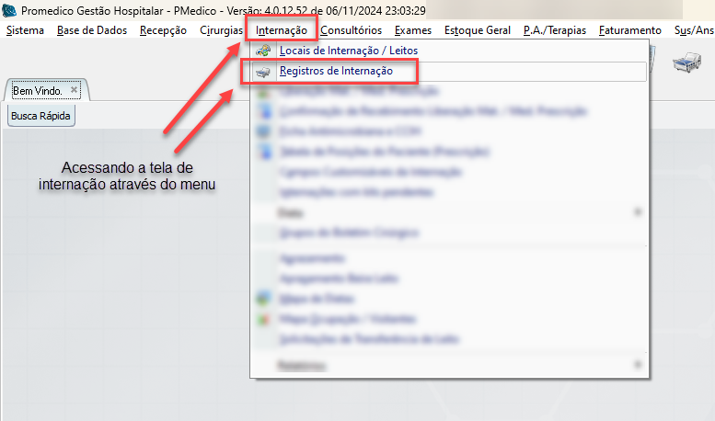Open the Sistema menu
The image size is (715, 421).
coord(25,30)
